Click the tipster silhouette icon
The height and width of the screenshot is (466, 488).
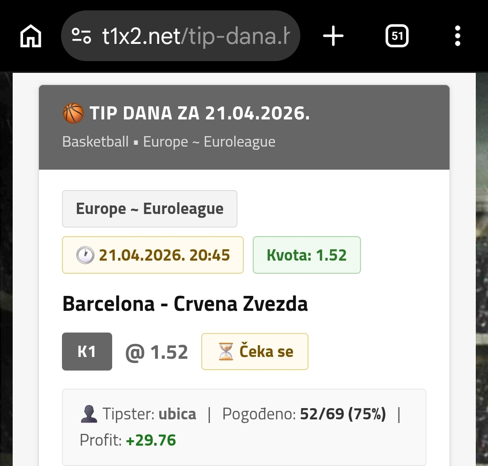point(89,414)
